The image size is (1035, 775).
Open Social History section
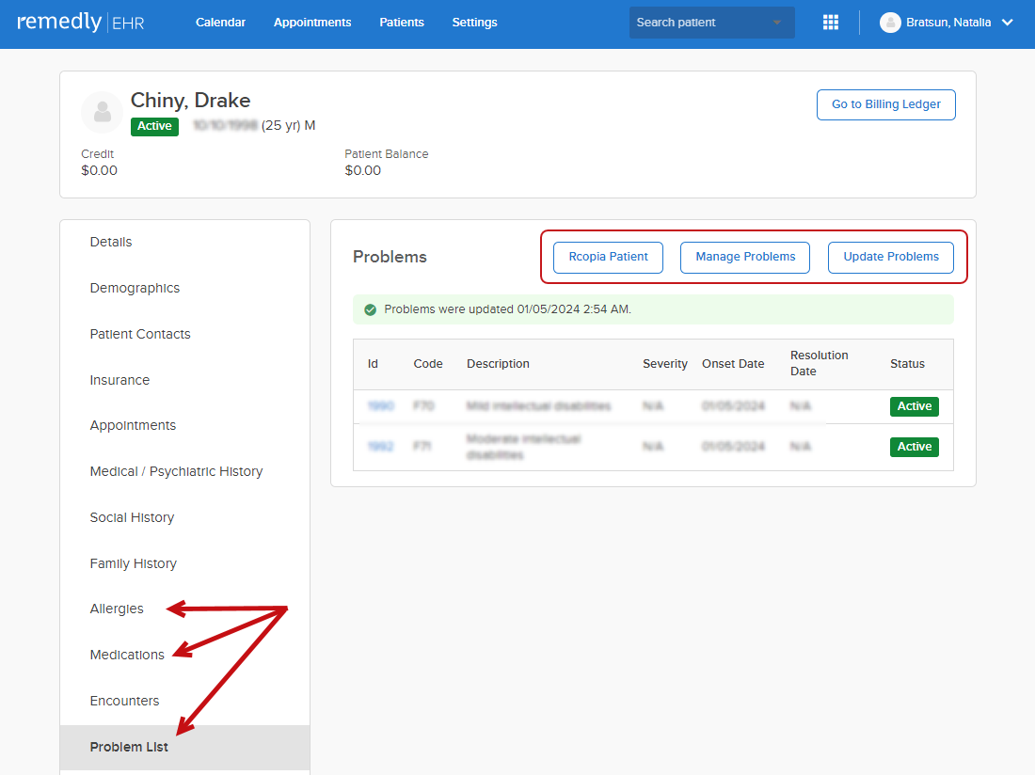point(132,518)
